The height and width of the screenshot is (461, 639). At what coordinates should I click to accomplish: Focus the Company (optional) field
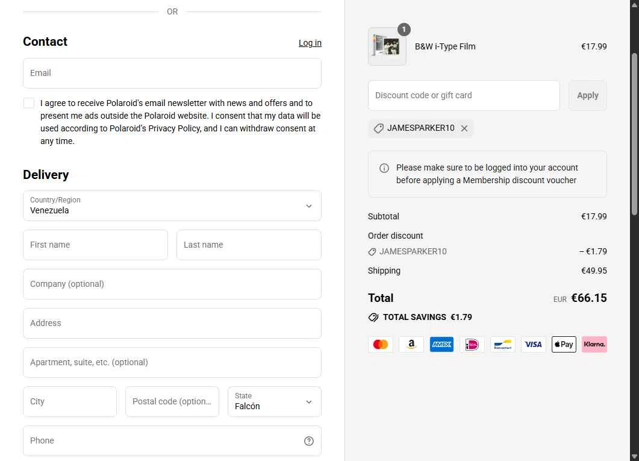tap(172, 284)
